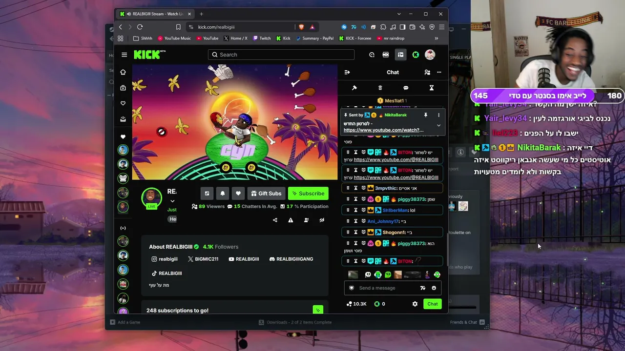Click the Shogonn1 username in chat

point(394,233)
